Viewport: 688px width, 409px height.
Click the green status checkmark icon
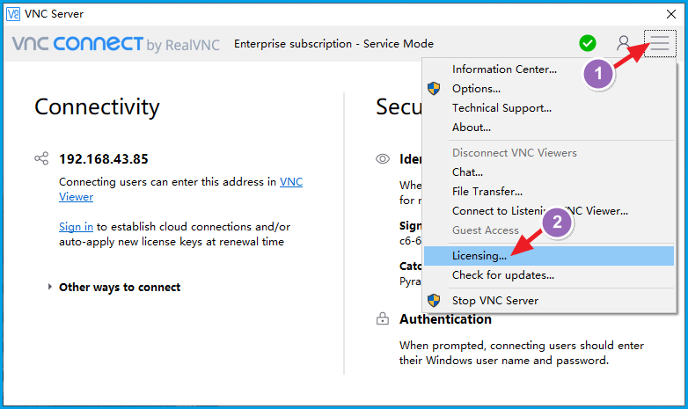point(588,43)
